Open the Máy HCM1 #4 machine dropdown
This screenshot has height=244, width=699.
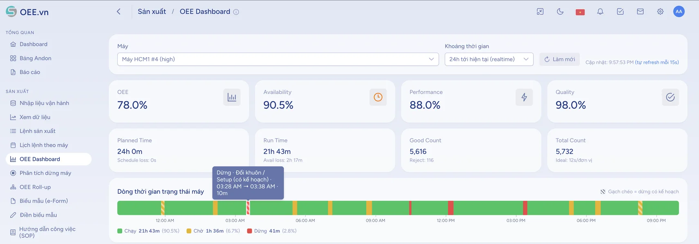(278, 59)
